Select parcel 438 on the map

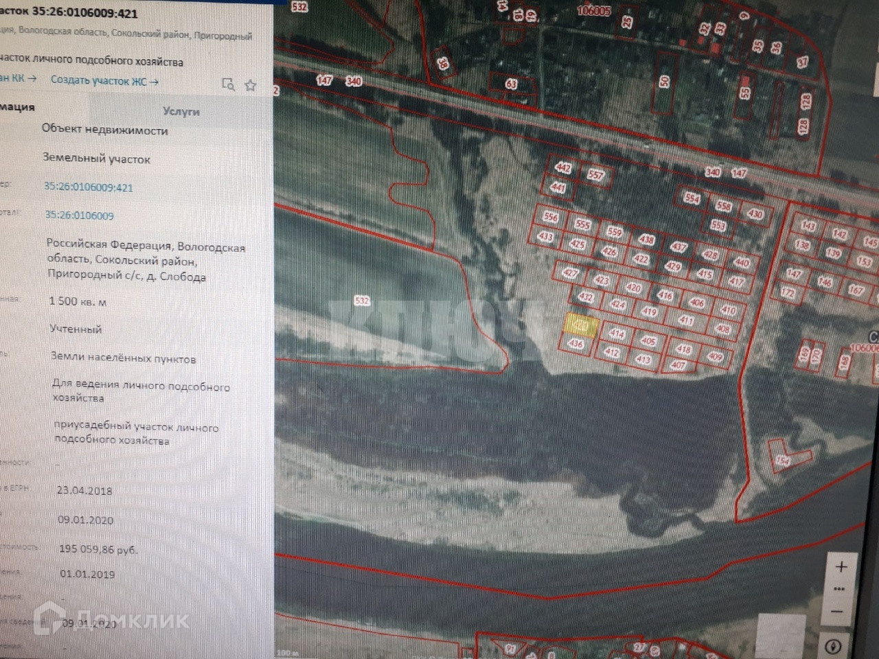click(646, 240)
